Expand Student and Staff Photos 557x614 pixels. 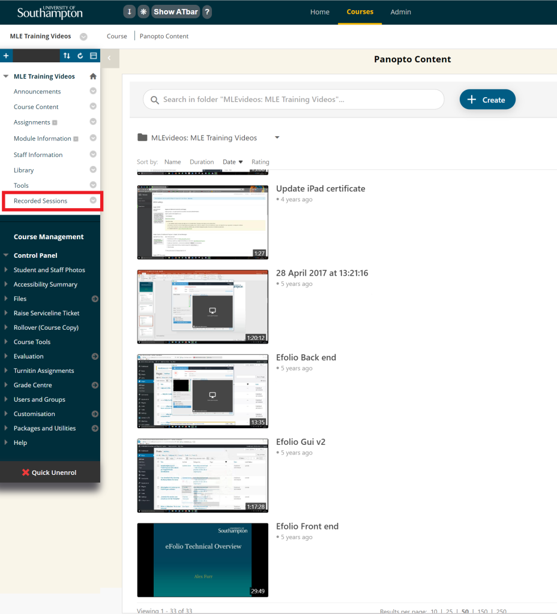[6, 269]
